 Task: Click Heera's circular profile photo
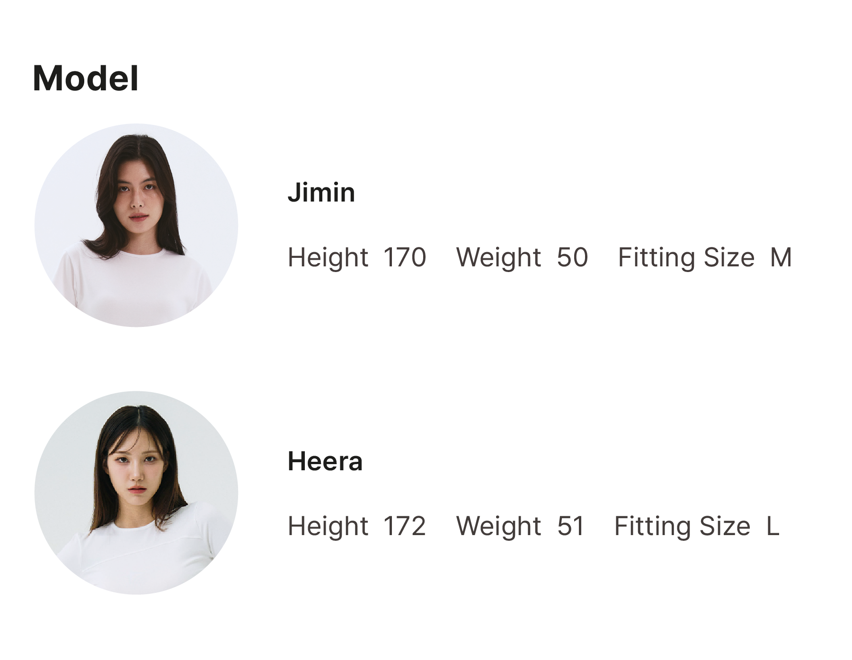136,493
